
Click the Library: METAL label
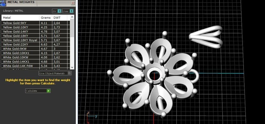13,11
